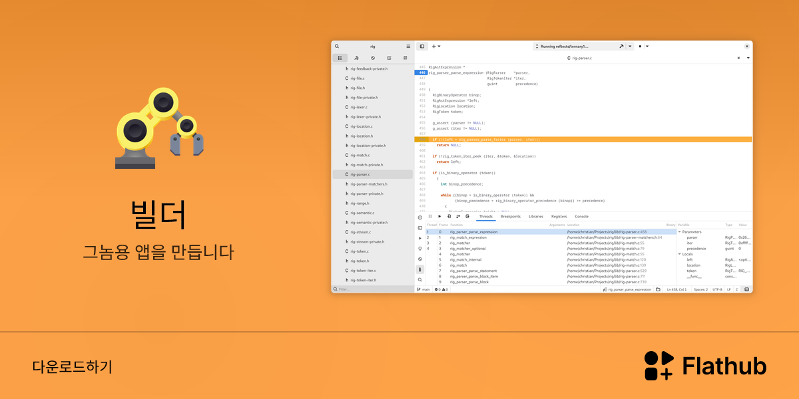Open rig-token-iter.c in the file tree
The image size is (799, 399).
click(373, 271)
